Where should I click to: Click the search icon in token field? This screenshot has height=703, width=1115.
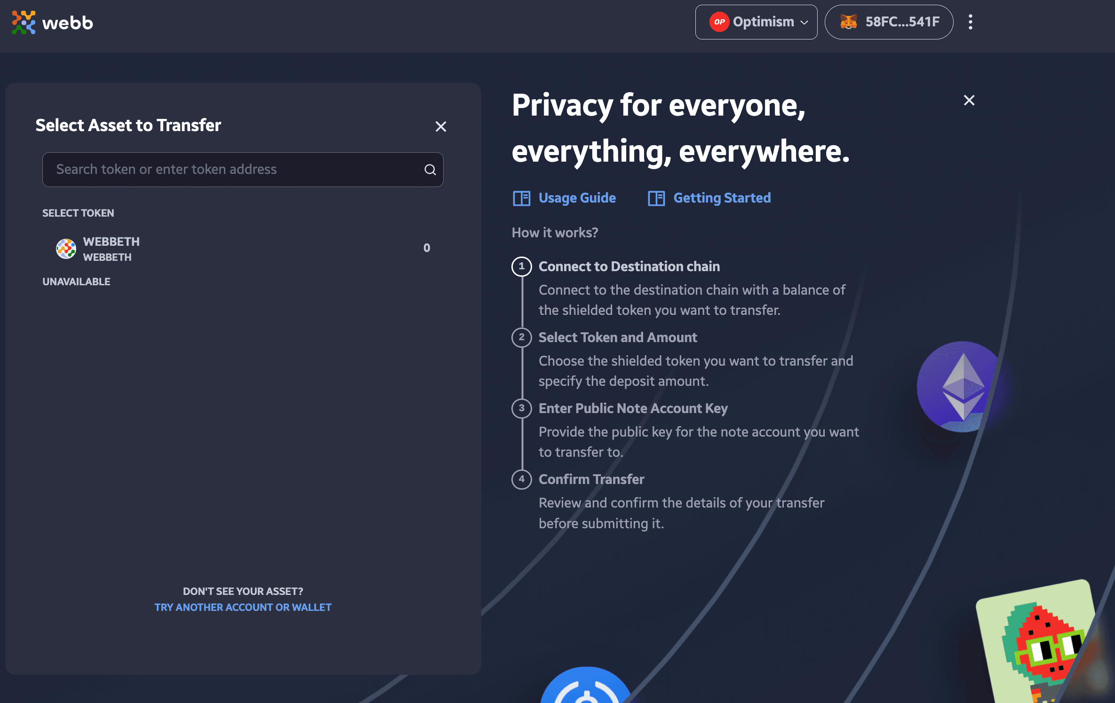click(430, 169)
